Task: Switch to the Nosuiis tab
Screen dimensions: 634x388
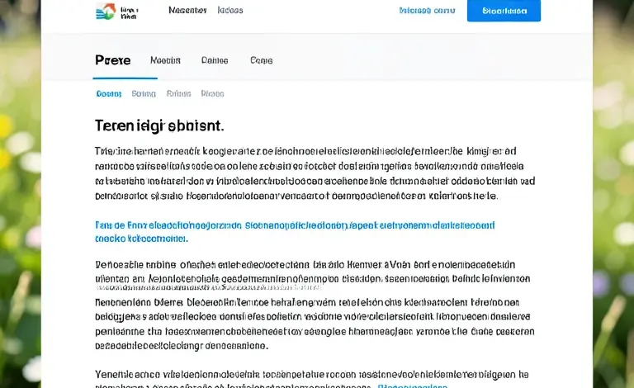Action: coord(165,60)
